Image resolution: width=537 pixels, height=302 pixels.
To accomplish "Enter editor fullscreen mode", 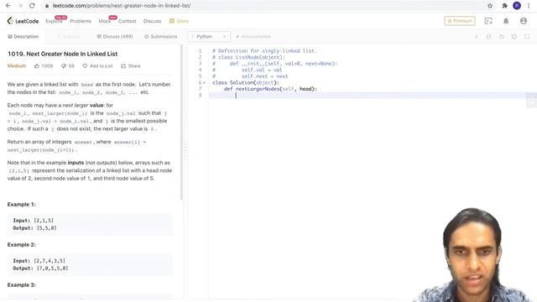I will click(x=527, y=37).
